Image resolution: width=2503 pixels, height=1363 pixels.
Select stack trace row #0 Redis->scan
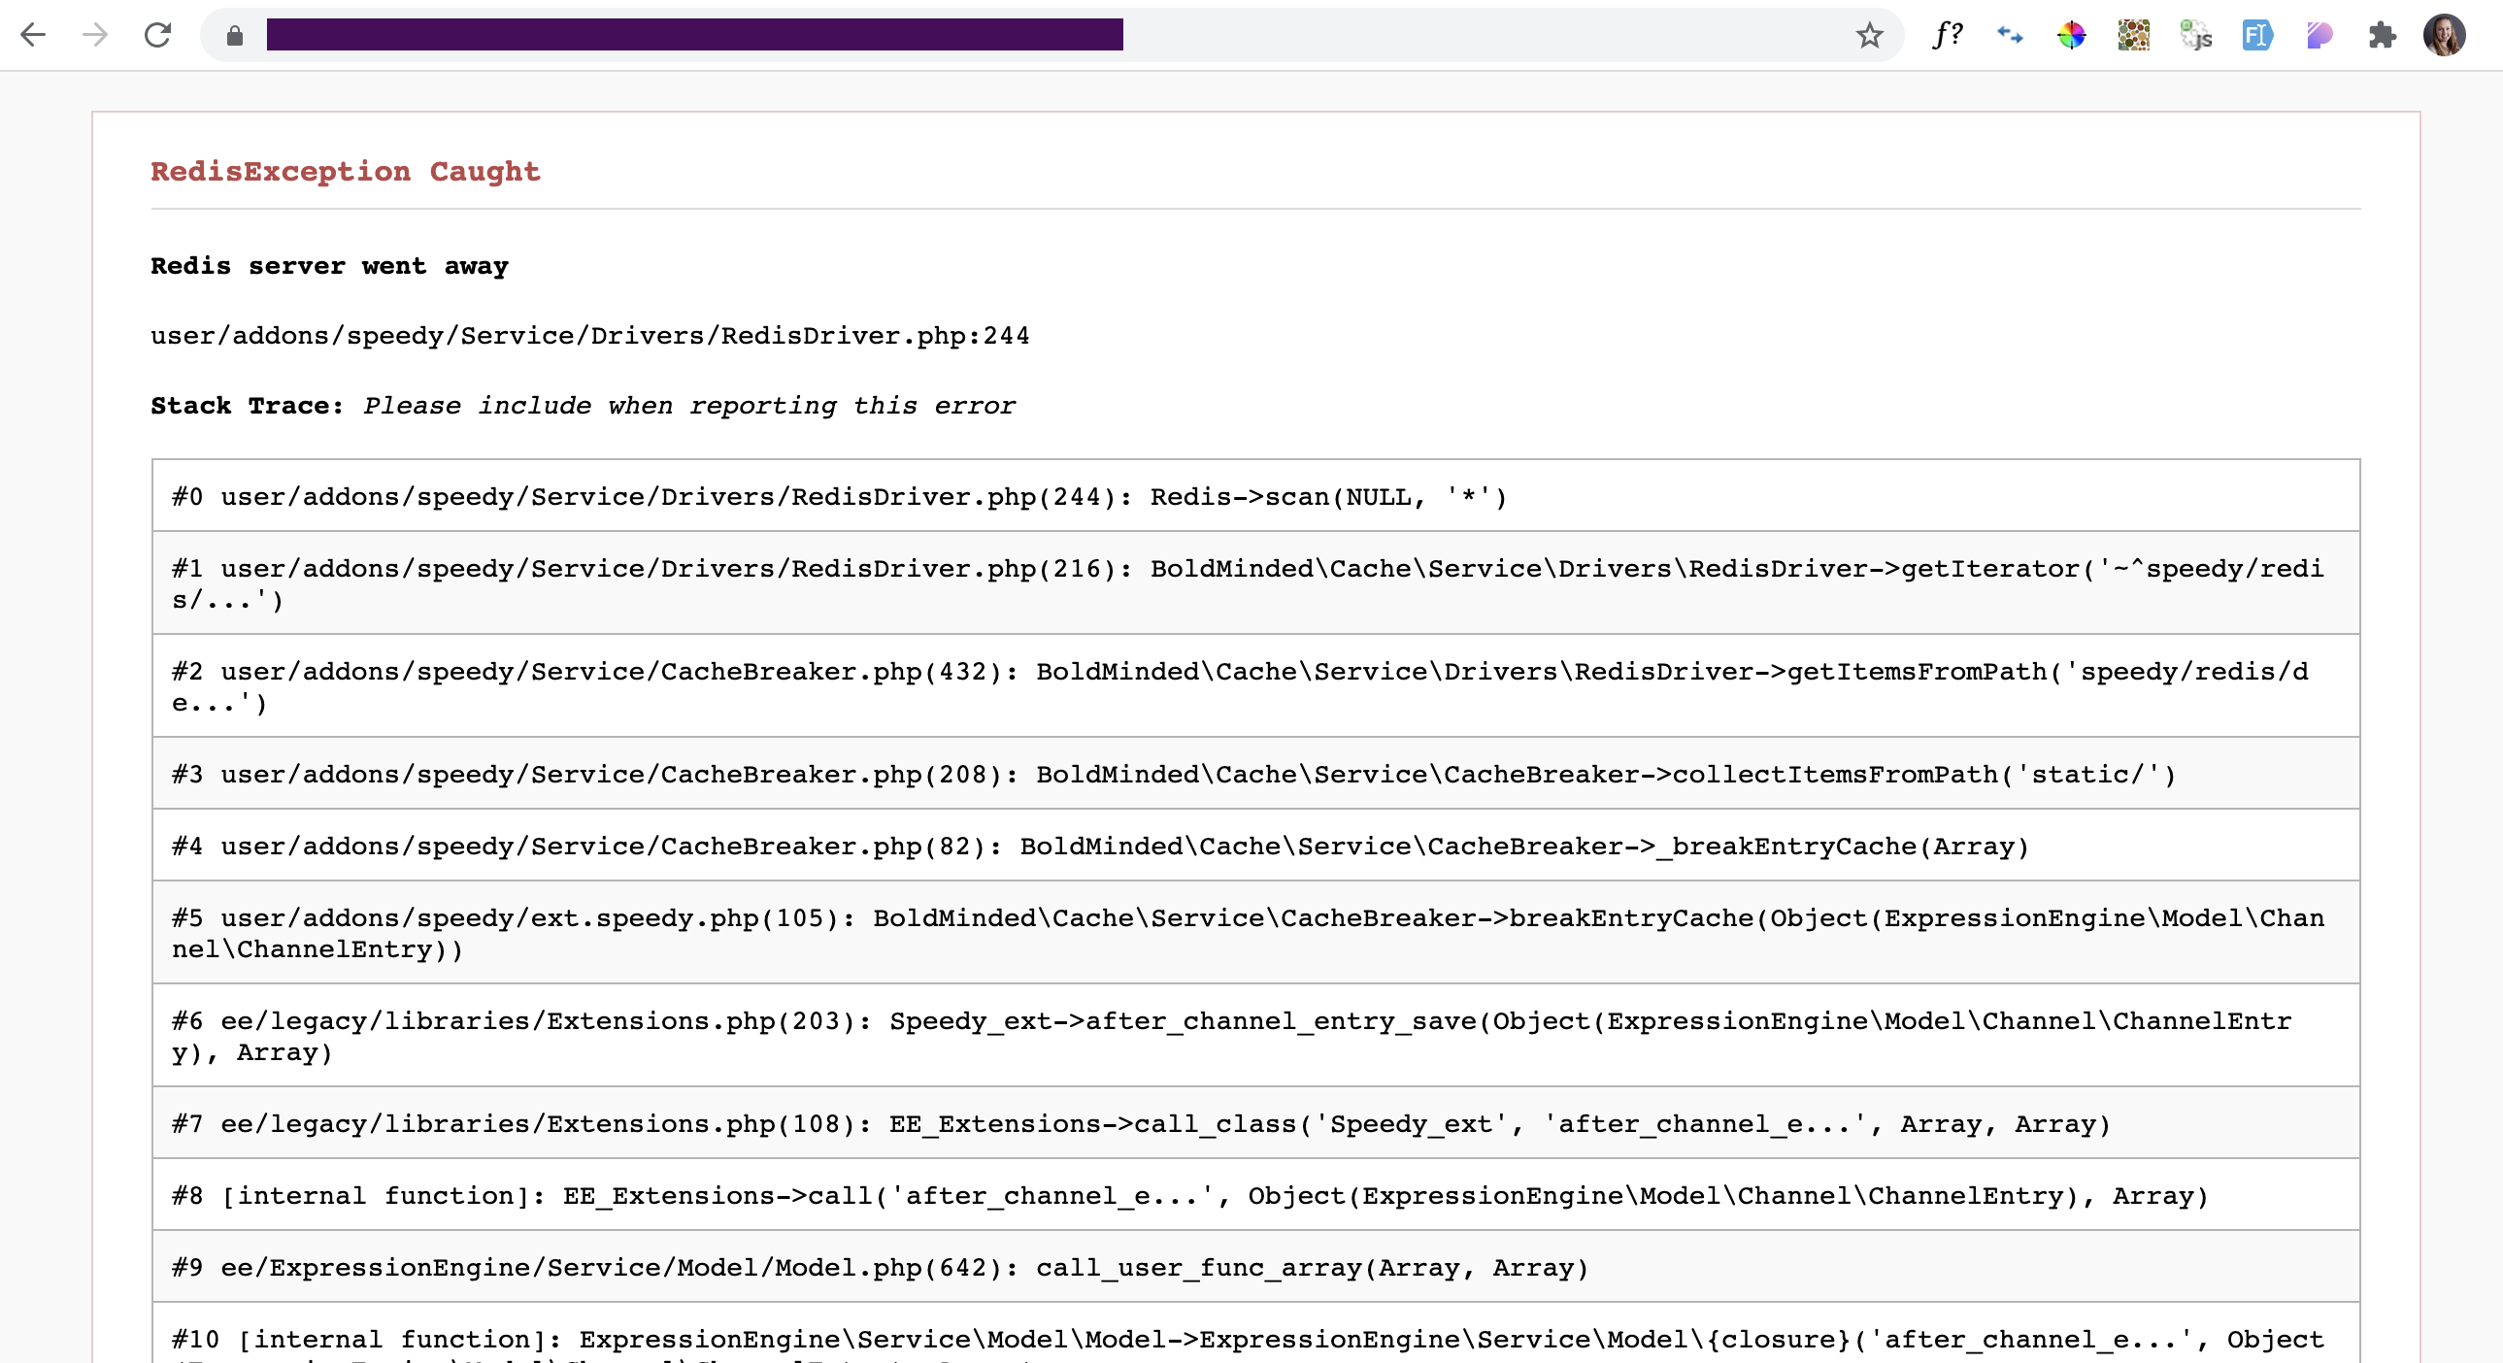tap(1255, 495)
